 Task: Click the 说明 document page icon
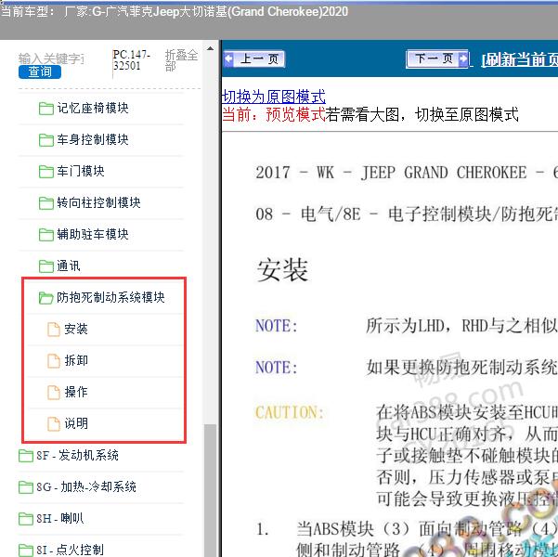tap(54, 424)
